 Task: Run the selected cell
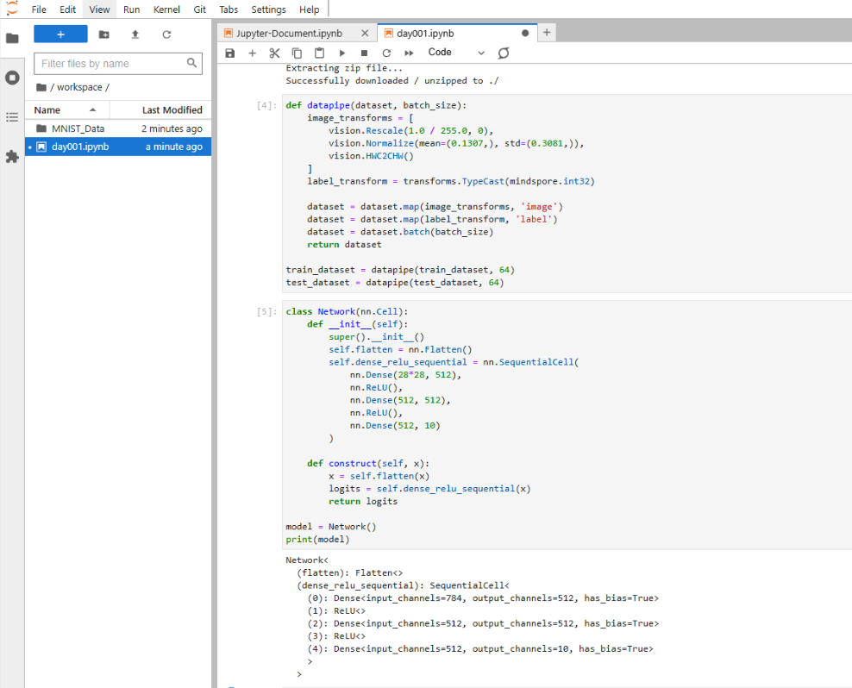click(x=341, y=53)
